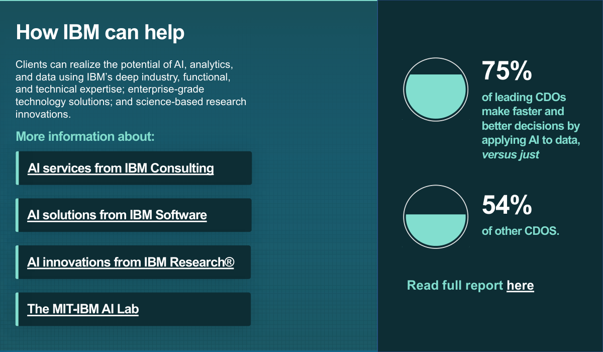Open AI services from IBM Consulting link
Image resolution: width=603 pixels, height=352 pixels.
pyautogui.click(x=121, y=168)
